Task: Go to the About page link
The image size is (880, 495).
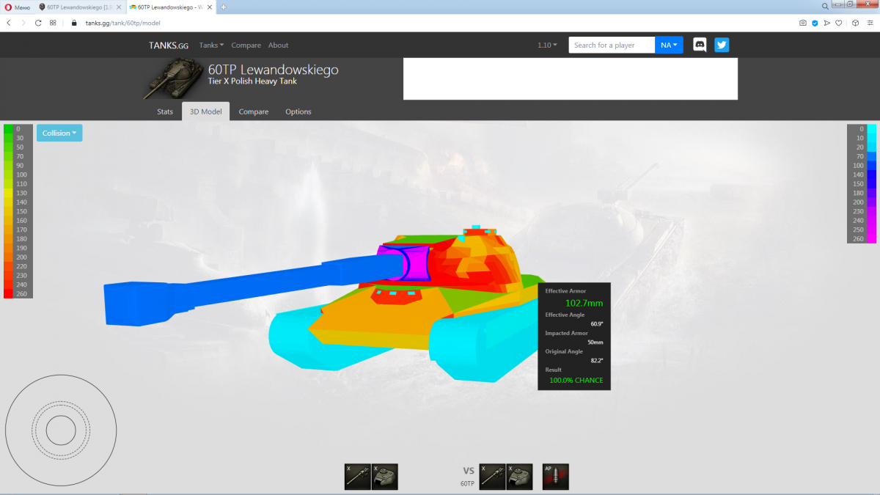Action: (278, 45)
